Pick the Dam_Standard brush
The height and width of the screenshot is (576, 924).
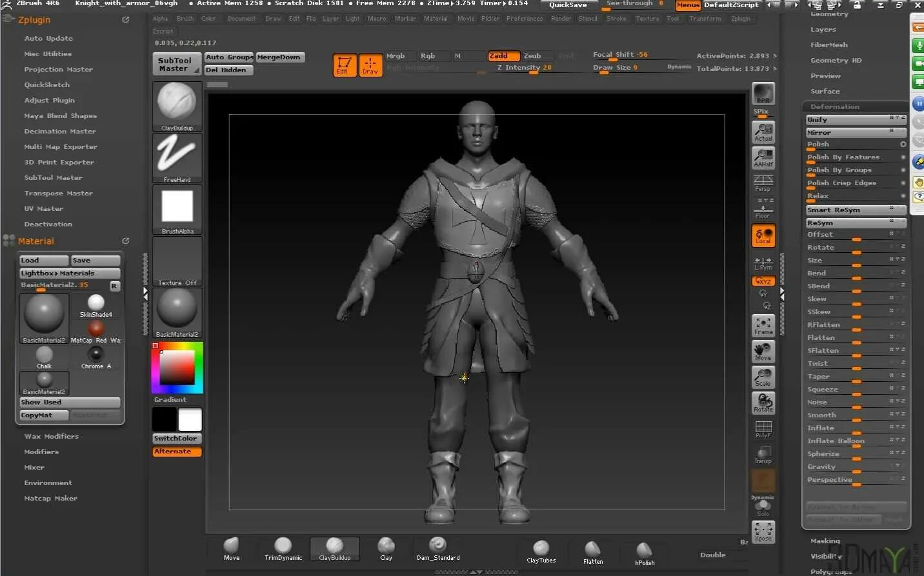(438, 549)
